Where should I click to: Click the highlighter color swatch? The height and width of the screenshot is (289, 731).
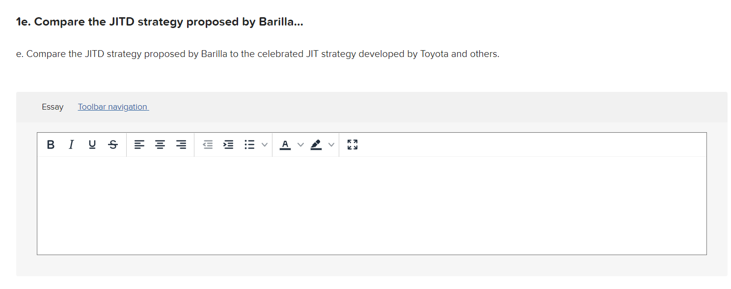pyautogui.click(x=316, y=144)
